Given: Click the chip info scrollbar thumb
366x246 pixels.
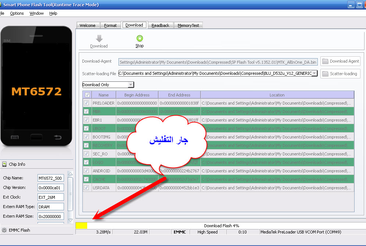Looking at the screenshot, I should [70, 194].
